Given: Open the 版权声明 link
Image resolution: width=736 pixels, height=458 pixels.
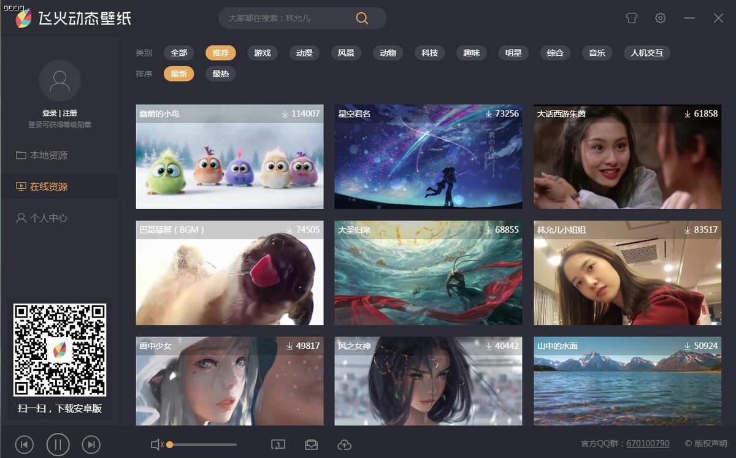Looking at the screenshot, I should [x=706, y=443].
